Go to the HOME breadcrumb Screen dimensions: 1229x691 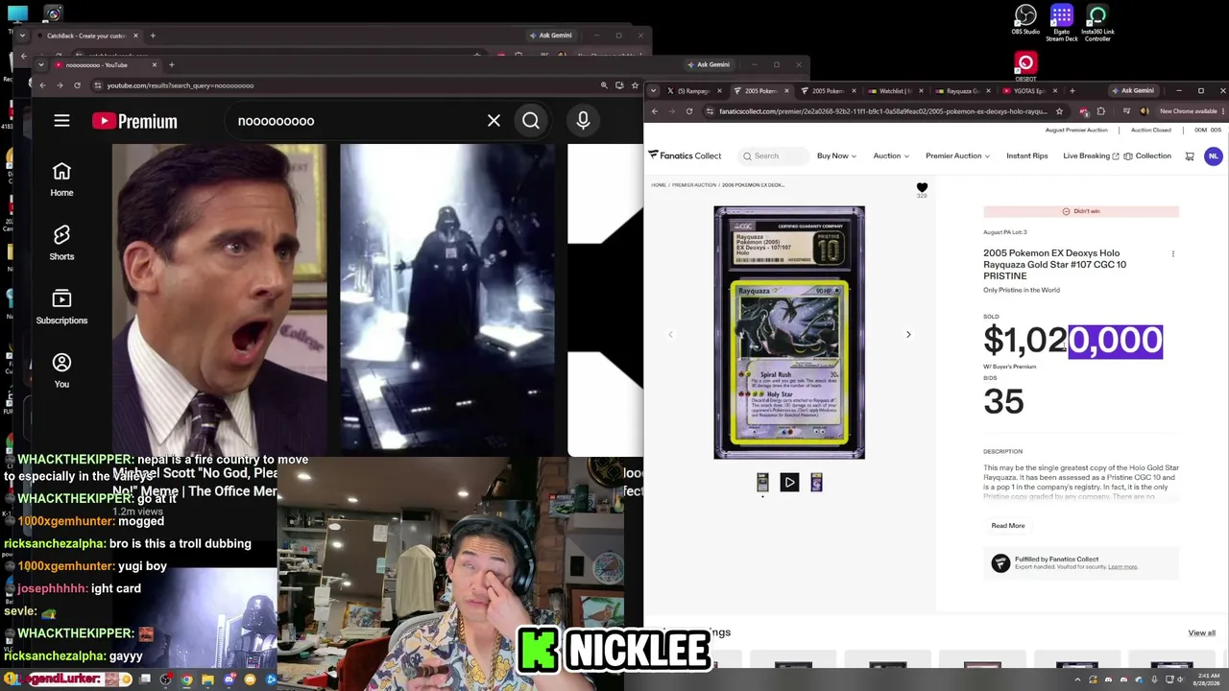pos(659,185)
